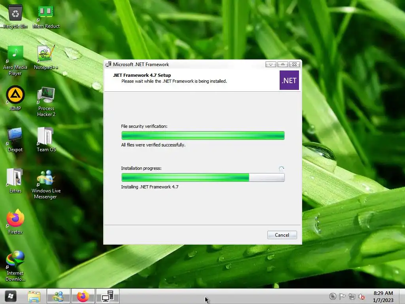Click the file security verification bar

click(203, 135)
